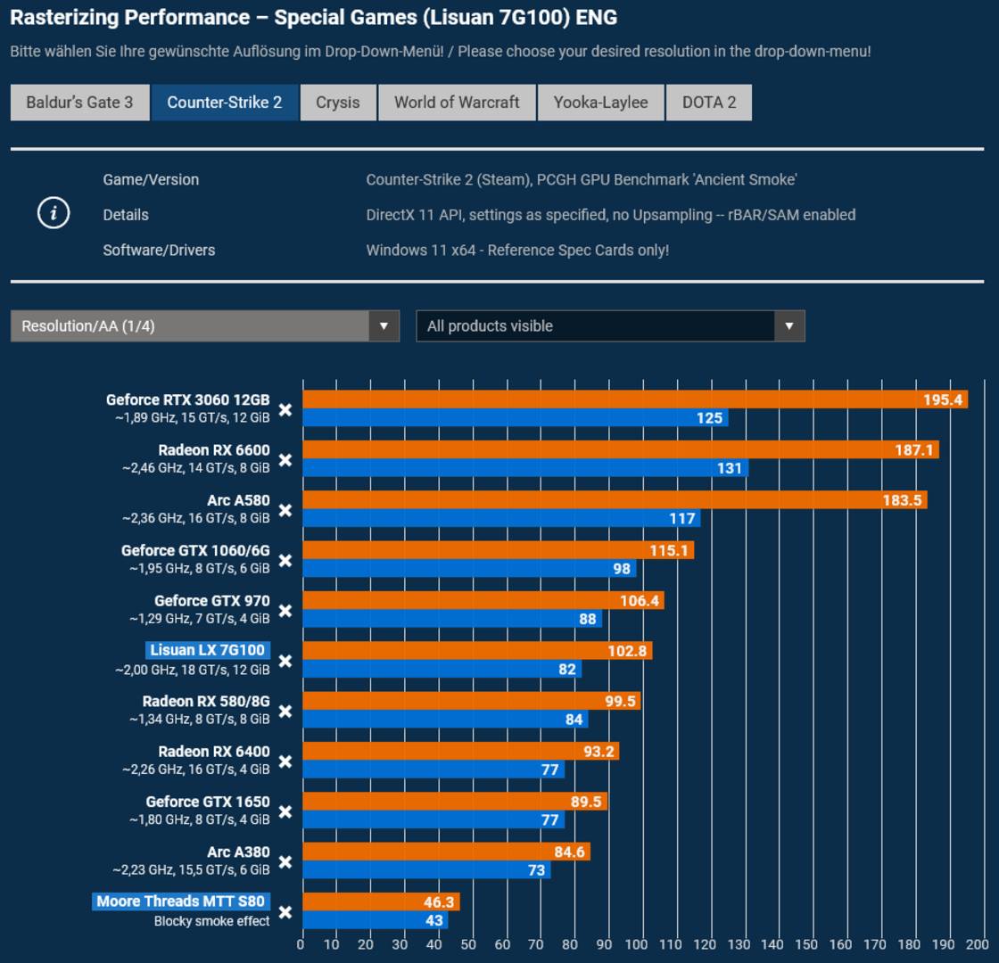
Task: Click the Radeon RX 6600 label
Action: tap(214, 450)
